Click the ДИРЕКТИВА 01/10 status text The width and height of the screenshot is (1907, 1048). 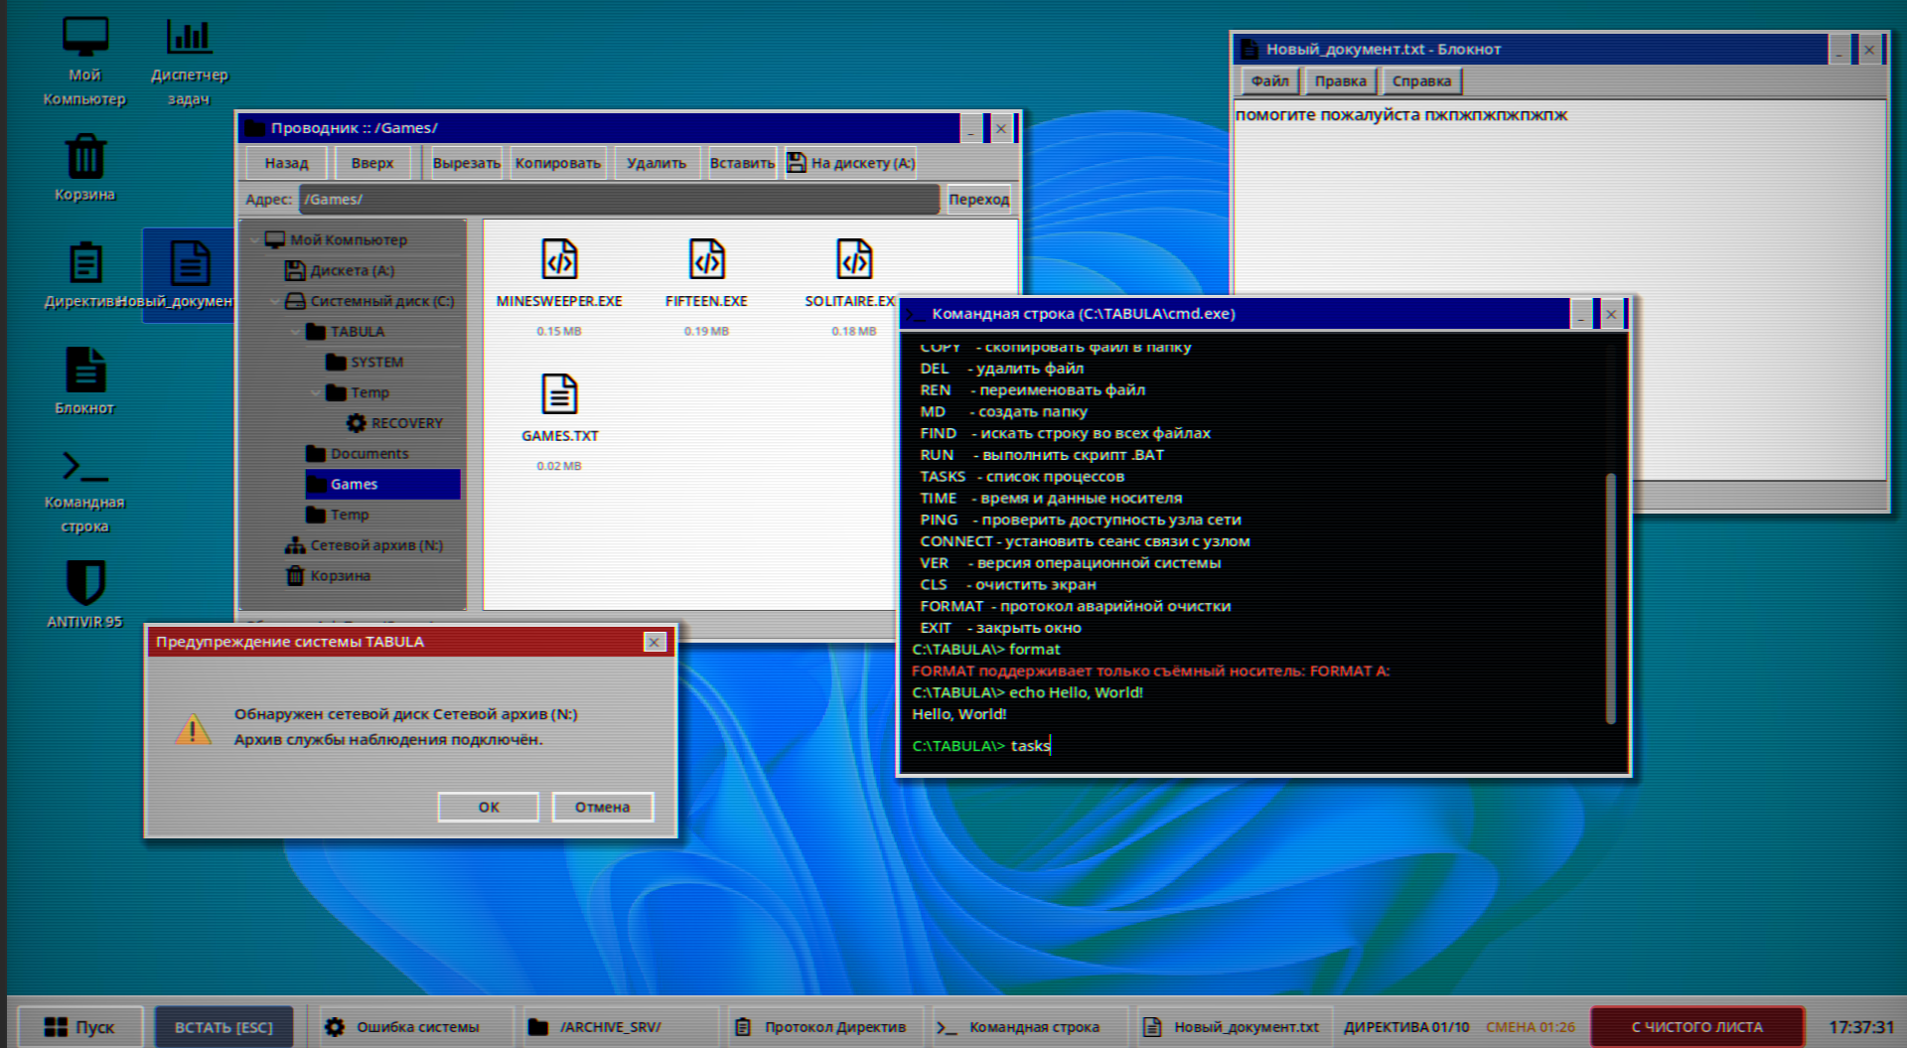(1406, 1027)
